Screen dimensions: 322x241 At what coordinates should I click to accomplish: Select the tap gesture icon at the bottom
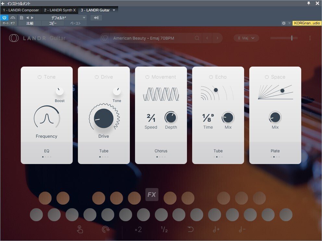click(80, 229)
